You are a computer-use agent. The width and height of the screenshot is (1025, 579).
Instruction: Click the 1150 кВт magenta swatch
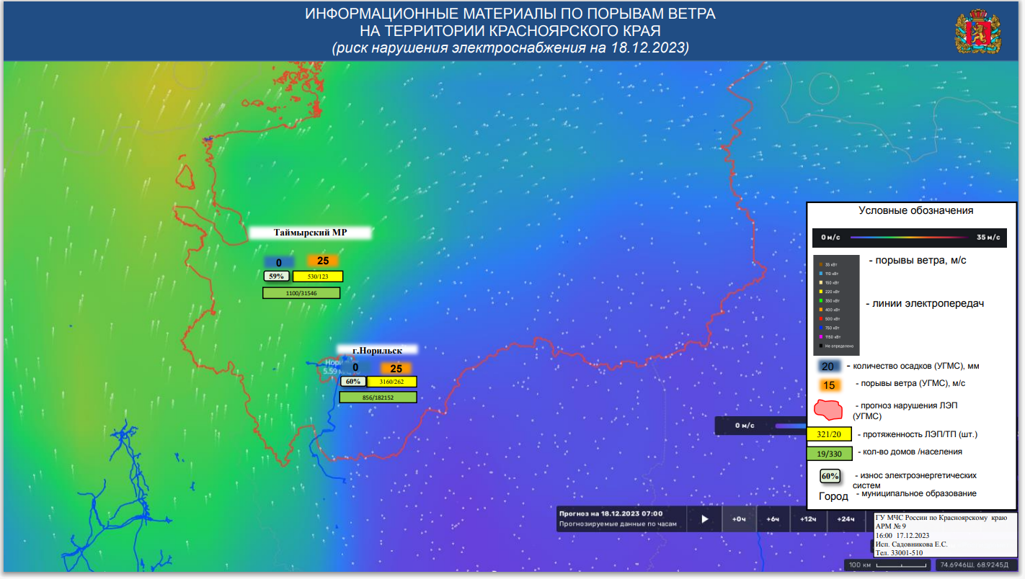[x=821, y=336]
